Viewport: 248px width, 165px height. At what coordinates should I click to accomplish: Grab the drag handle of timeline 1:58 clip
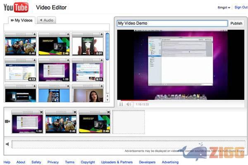[x=27, y=112]
